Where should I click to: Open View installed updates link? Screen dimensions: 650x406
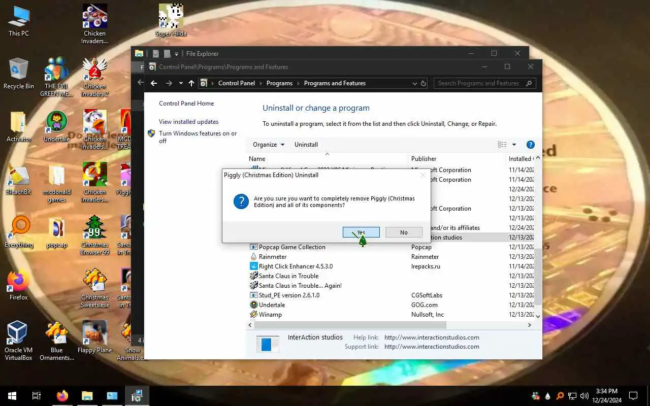tap(188, 122)
